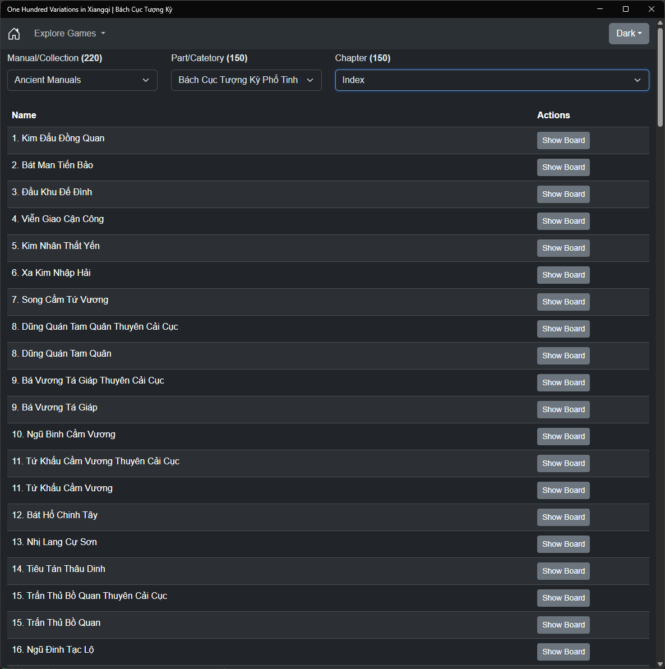
Task: Click the scrollbar up arrow
Action: pyautogui.click(x=661, y=22)
